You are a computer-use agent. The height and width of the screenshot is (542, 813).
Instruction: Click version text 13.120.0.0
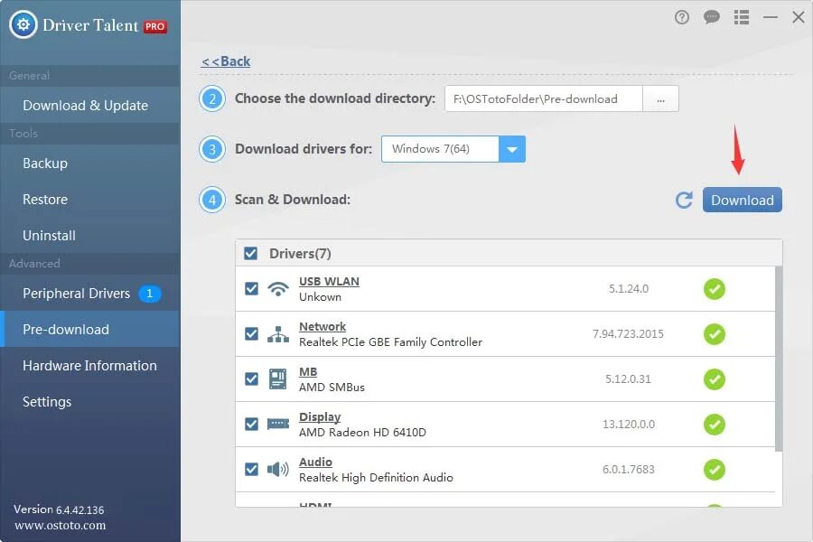(x=629, y=425)
